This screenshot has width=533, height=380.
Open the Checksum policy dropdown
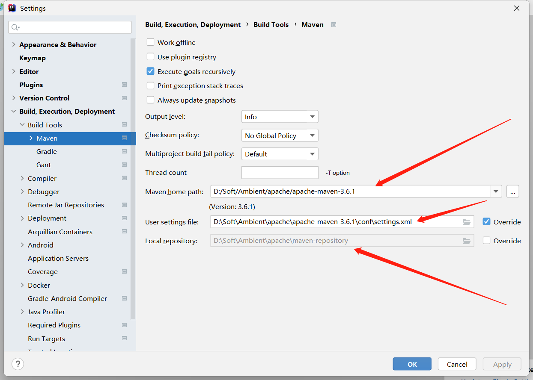click(280, 136)
